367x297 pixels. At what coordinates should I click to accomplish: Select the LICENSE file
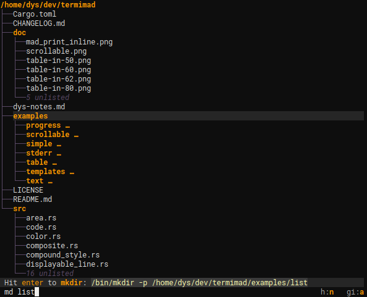pos(28,190)
